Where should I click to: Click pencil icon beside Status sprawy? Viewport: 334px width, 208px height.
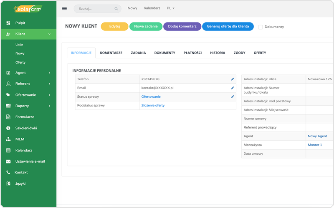click(x=233, y=97)
